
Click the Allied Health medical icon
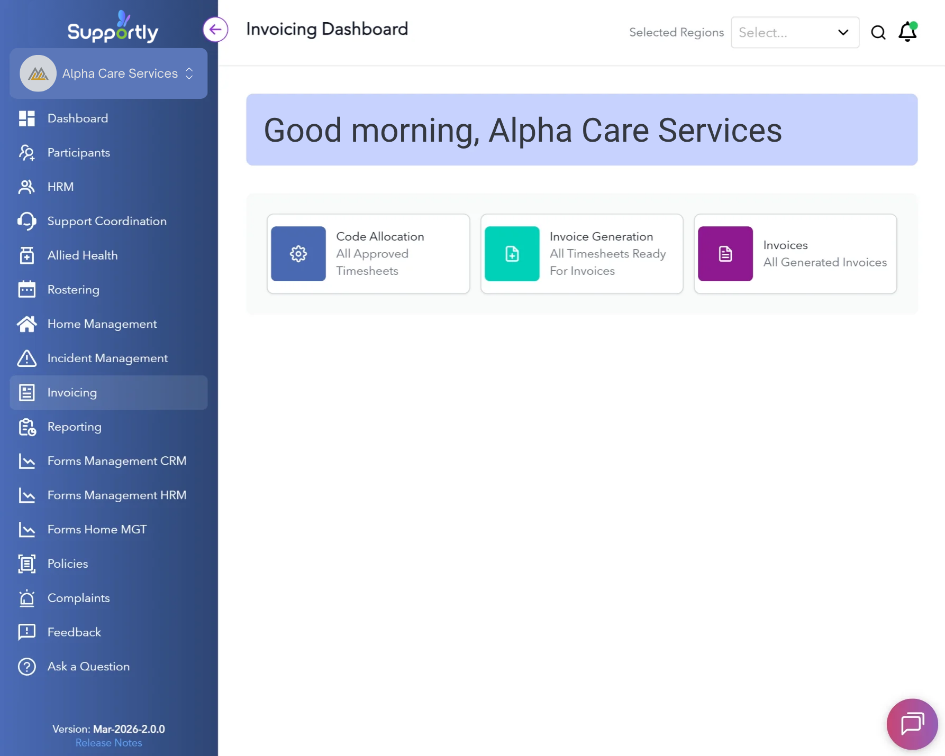(27, 255)
